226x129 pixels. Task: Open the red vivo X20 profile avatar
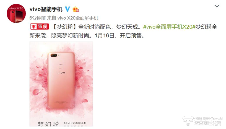pos(16,13)
